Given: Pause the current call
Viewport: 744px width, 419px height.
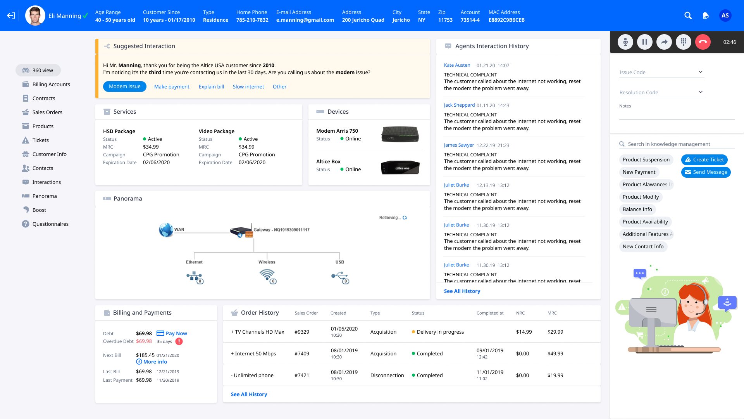Looking at the screenshot, I should 645,42.
